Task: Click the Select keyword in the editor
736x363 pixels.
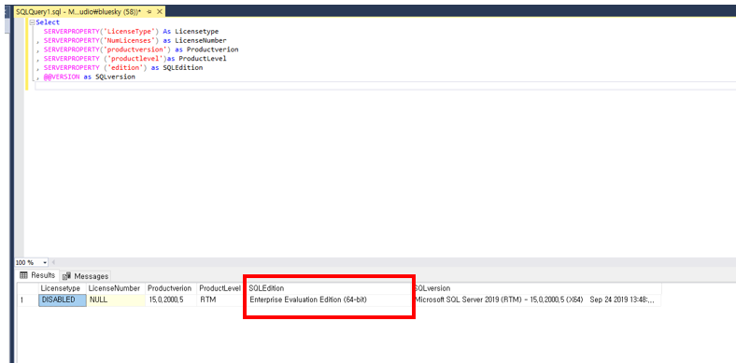Action: (48, 22)
